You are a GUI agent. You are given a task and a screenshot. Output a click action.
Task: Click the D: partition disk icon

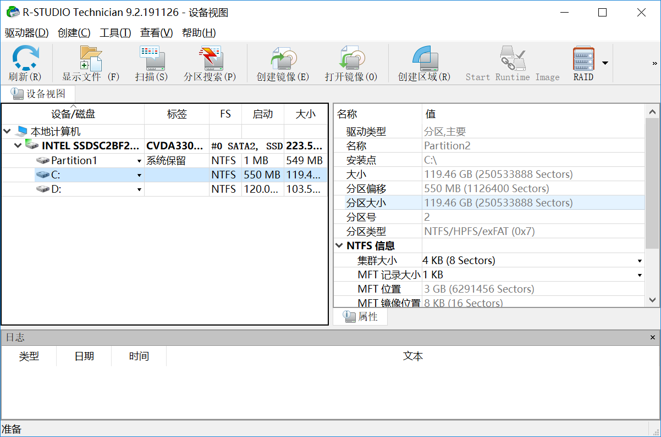42,189
